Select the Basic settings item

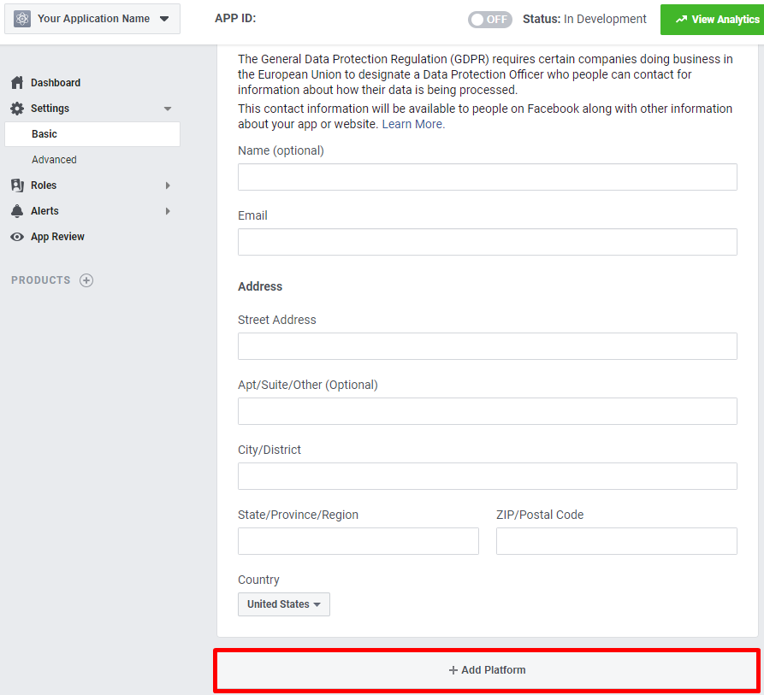pyautogui.click(x=92, y=134)
